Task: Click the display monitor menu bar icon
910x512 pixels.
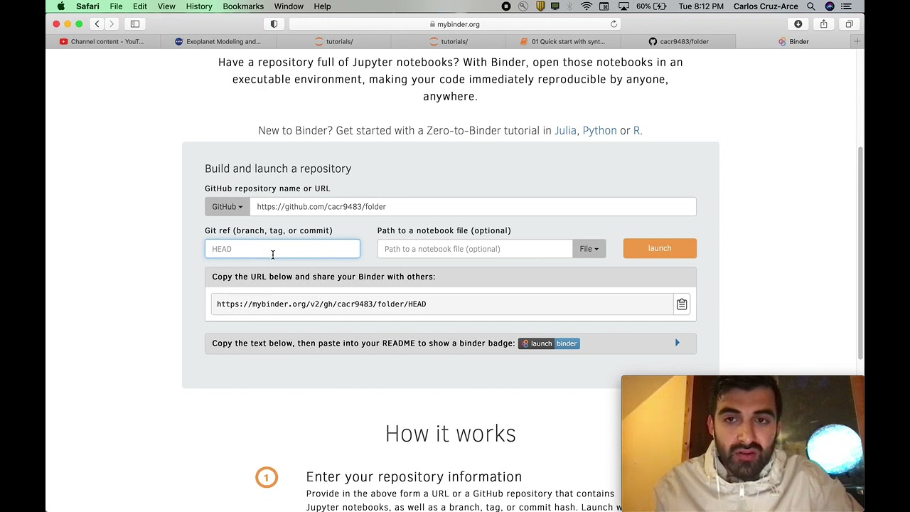Action: click(555, 6)
